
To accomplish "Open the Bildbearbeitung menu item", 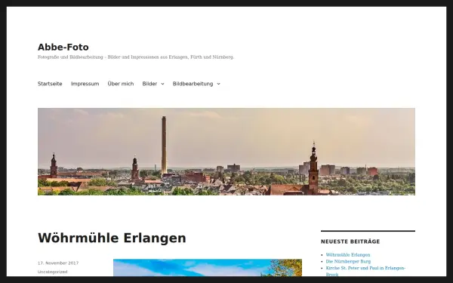I will point(193,84).
